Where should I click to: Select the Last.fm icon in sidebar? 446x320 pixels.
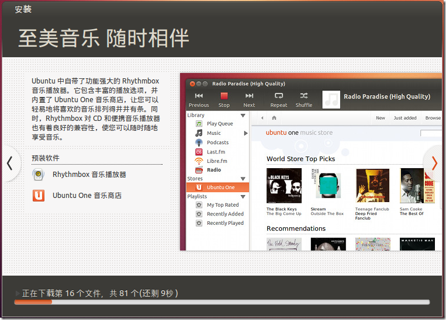click(x=199, y=152)
